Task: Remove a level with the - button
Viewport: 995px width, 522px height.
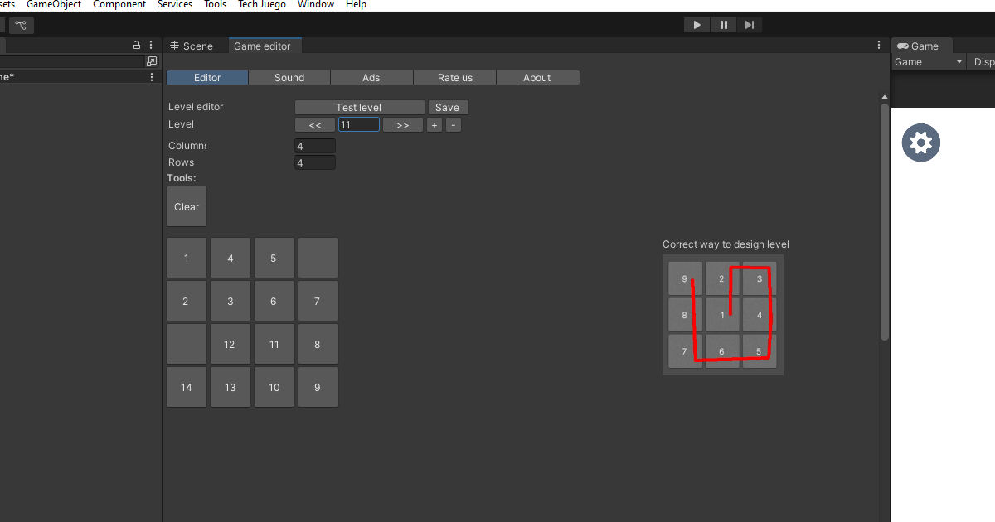Action: (x=454, y=125)
